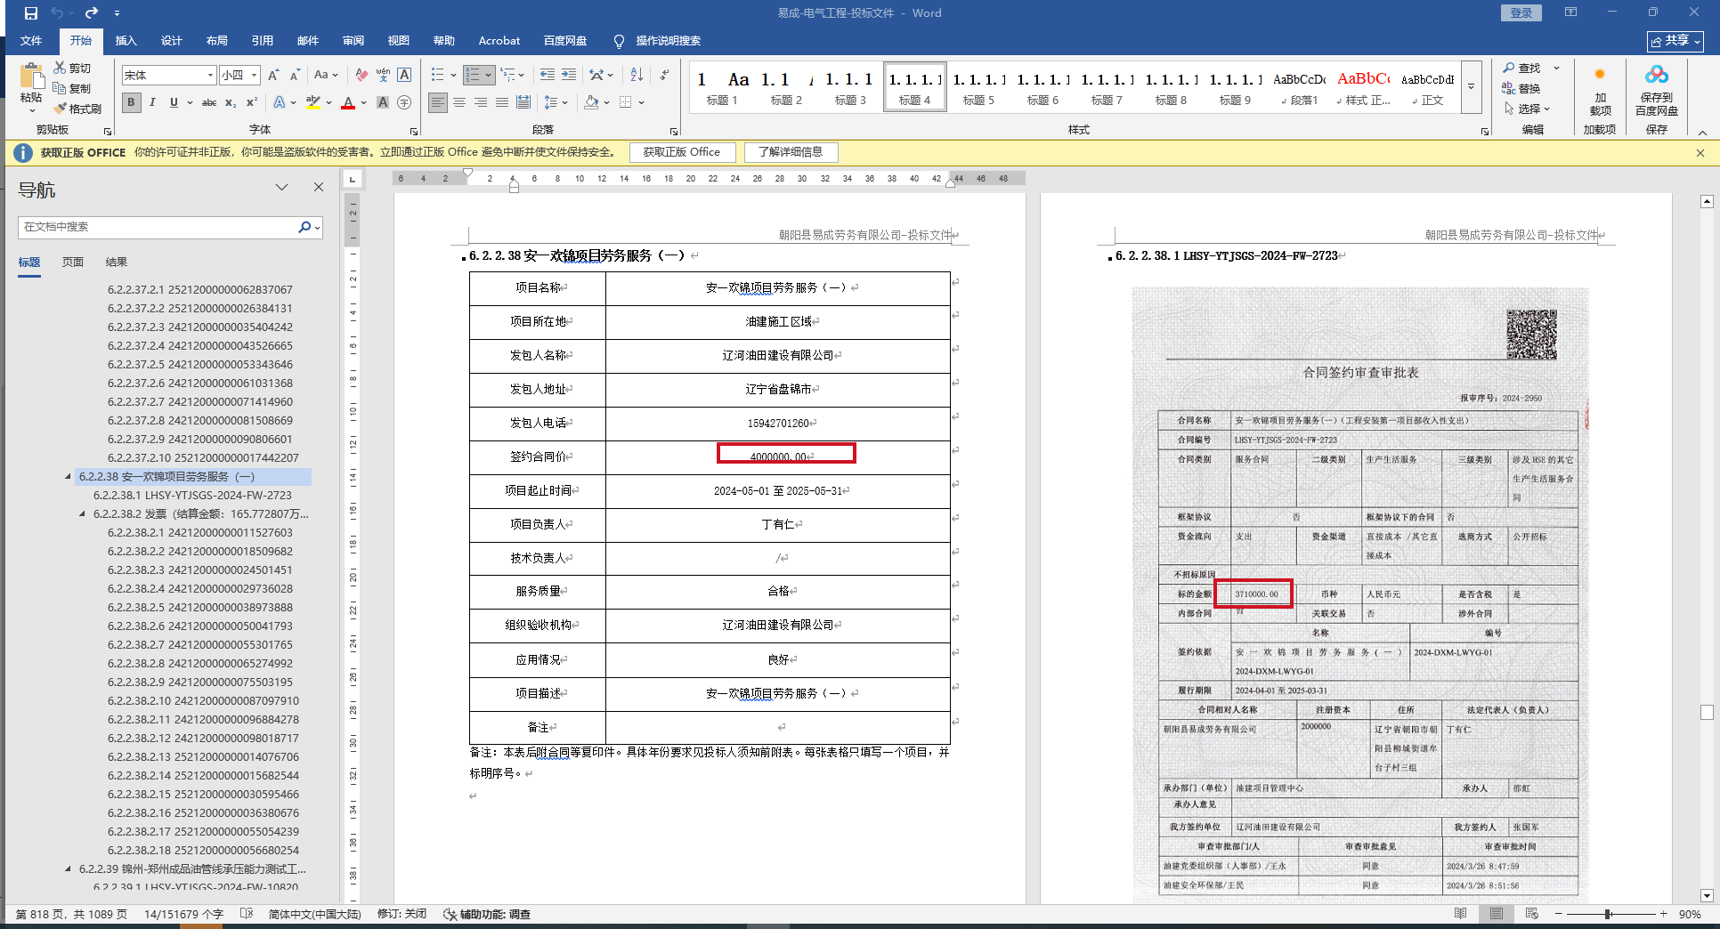The height and width of the screenshot is (929, 1720).
Task: Click the 替换 replace button
Action: click(x=1521, y=88)
